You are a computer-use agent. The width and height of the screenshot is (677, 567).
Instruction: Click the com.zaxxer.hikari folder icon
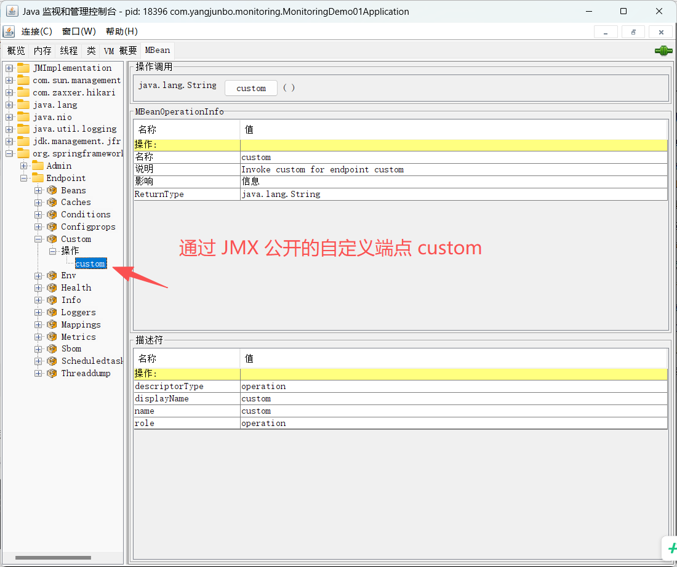tap(23, 92)
